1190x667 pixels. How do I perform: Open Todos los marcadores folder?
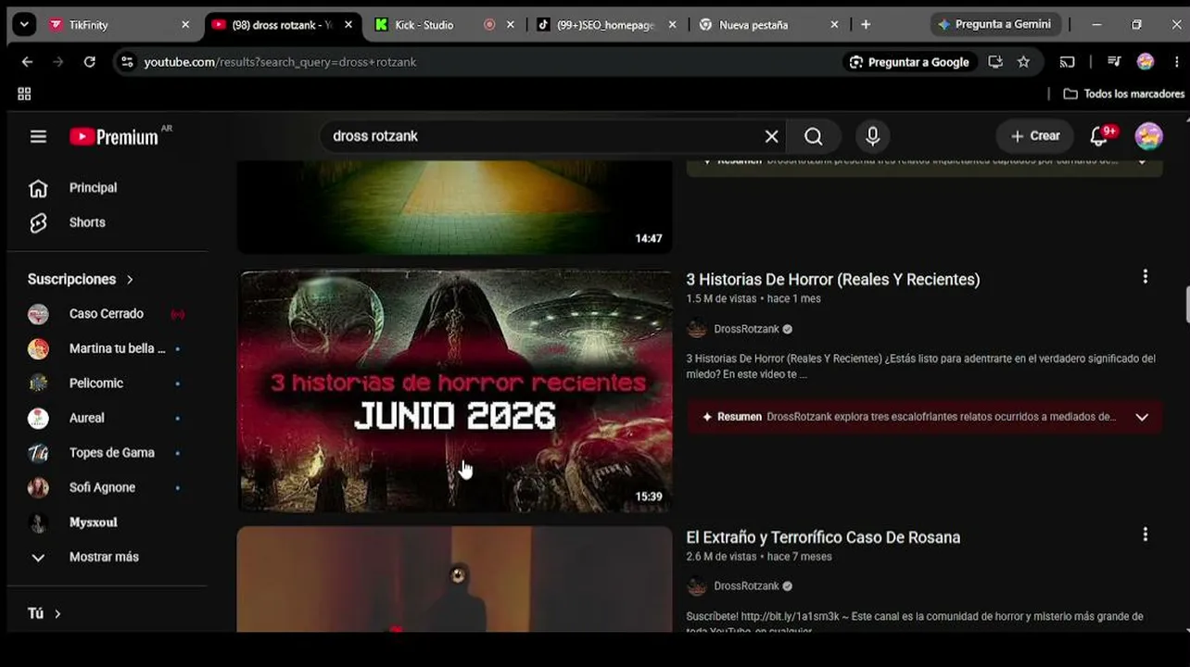(1123, 94)
